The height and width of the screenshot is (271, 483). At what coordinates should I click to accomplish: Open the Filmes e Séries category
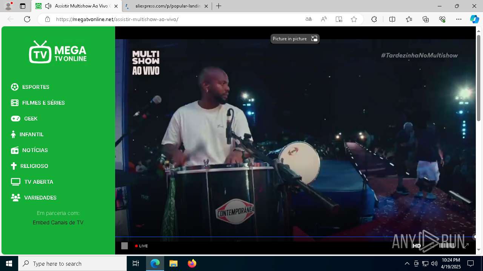pyautogui.click(x=38, y=103)
